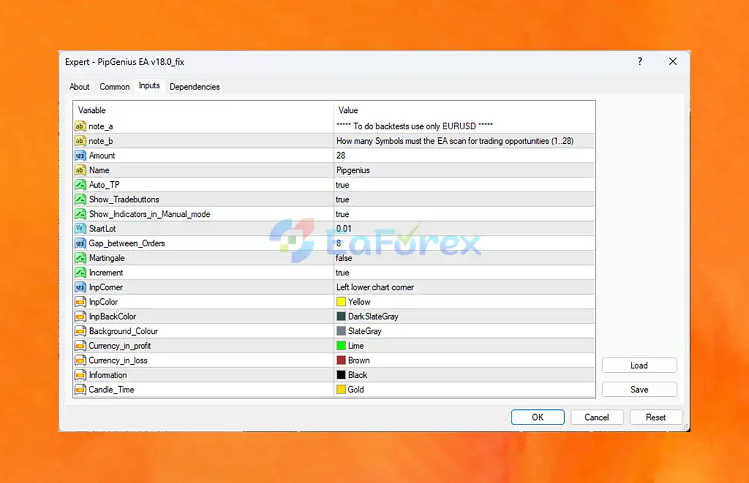The image size is (749, 483).
Task: Click the boolean icon beside Show_Tradebuttons
Action: click(x=80, y=199)
